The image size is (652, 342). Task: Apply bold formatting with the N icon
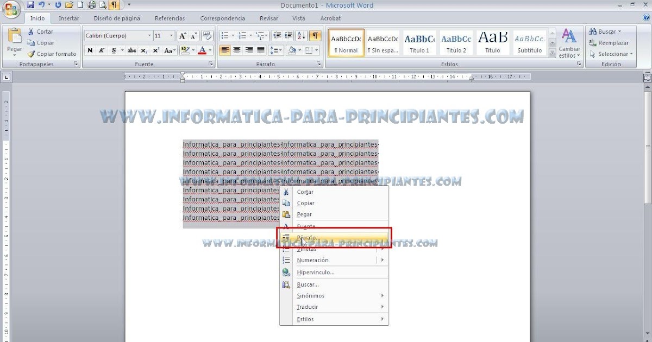click(90, 50)
